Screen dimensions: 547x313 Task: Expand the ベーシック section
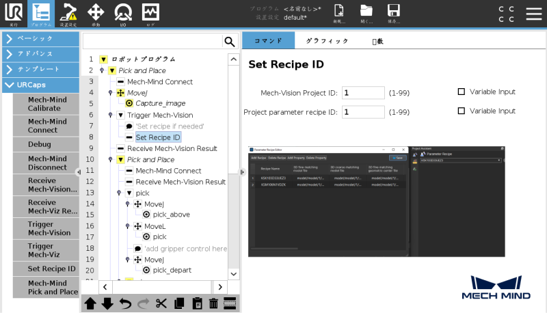41,39
